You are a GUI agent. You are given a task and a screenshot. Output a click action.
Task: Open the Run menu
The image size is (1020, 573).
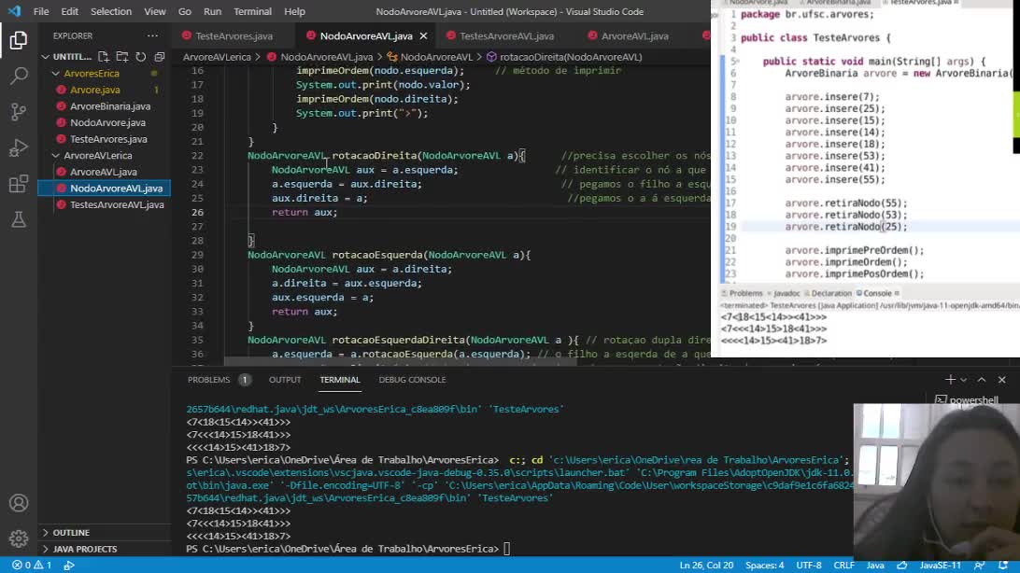click(x=213, y=12)
